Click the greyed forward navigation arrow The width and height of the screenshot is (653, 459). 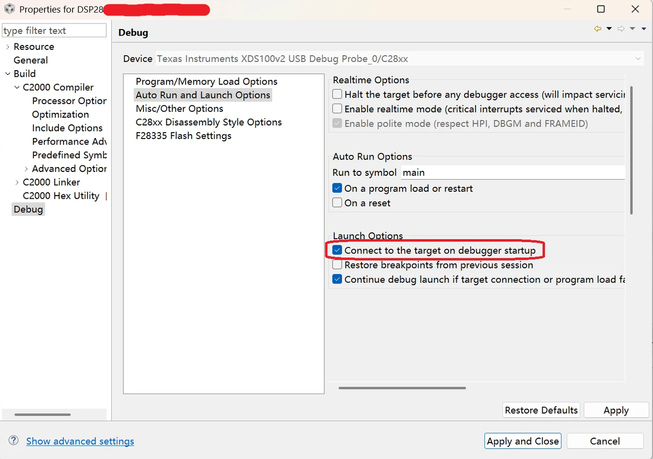(x=621, y=29)
